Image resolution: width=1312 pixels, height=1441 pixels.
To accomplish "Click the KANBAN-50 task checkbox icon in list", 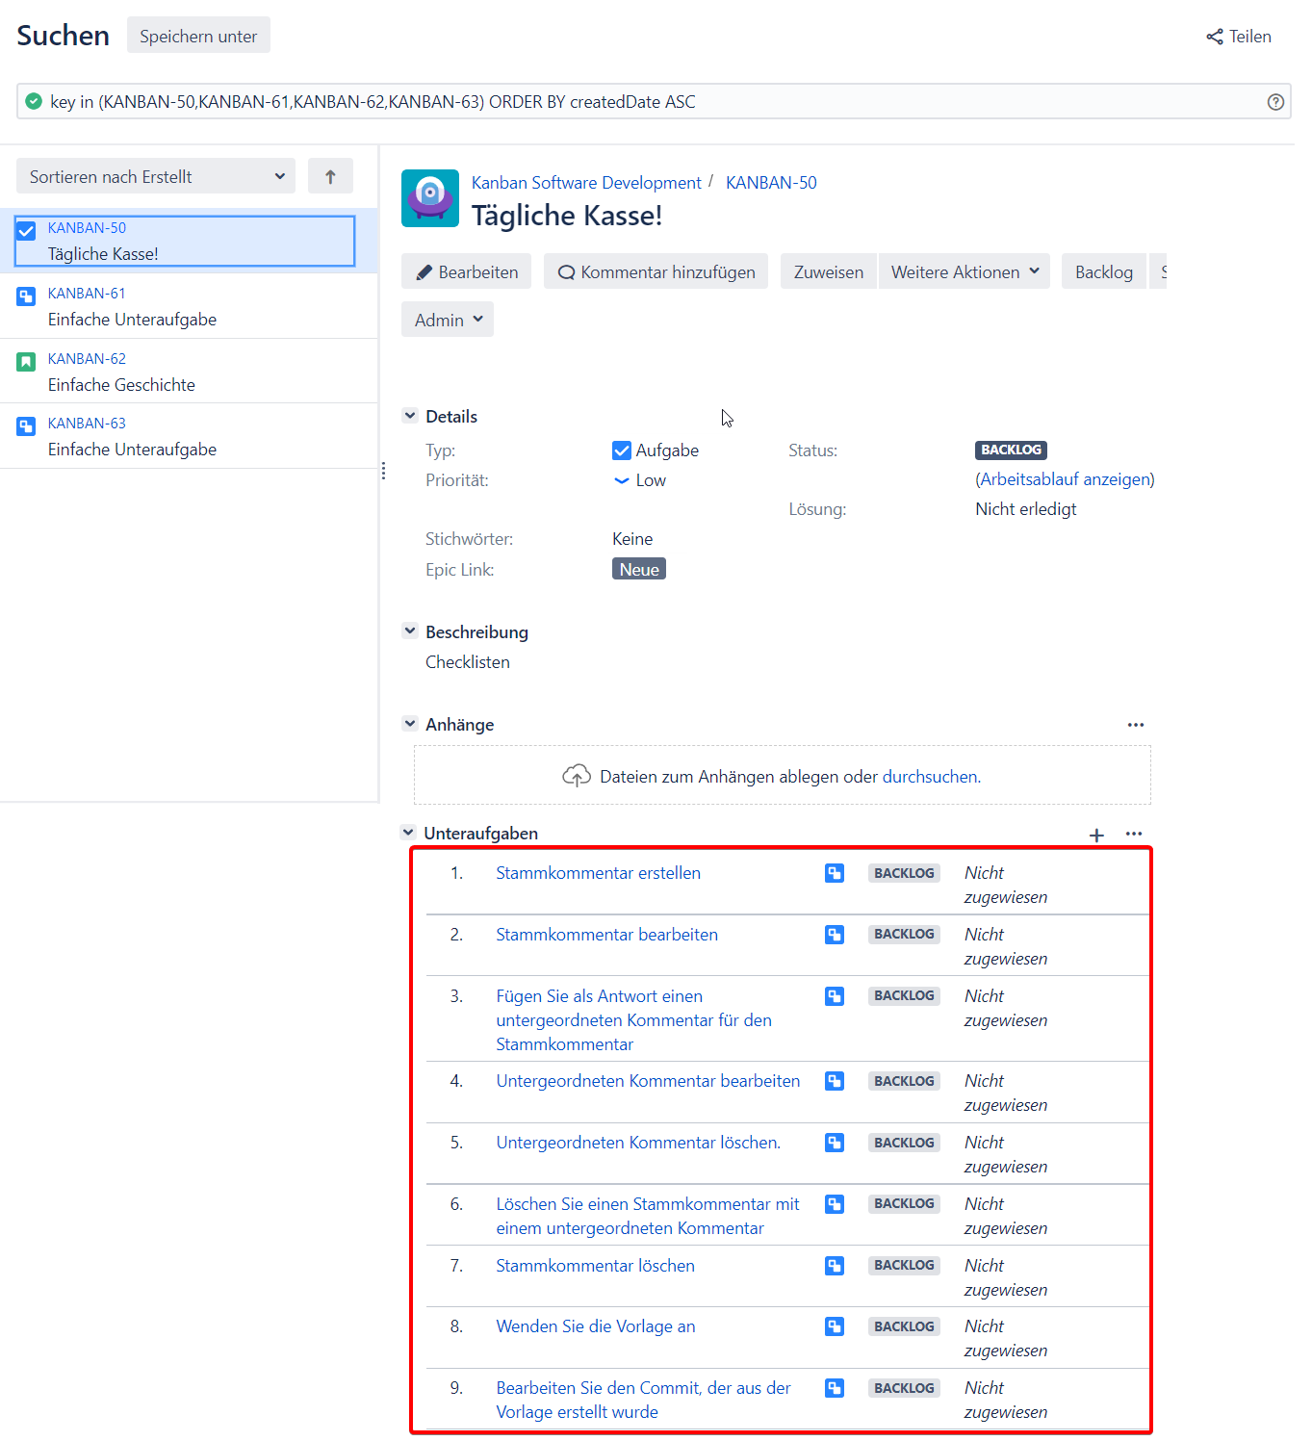I will point(26,231).
